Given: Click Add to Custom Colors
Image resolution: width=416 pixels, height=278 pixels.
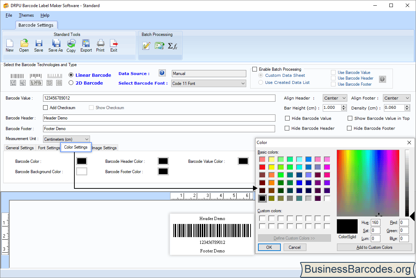Looking at the screenshot, I should (374, 247).
